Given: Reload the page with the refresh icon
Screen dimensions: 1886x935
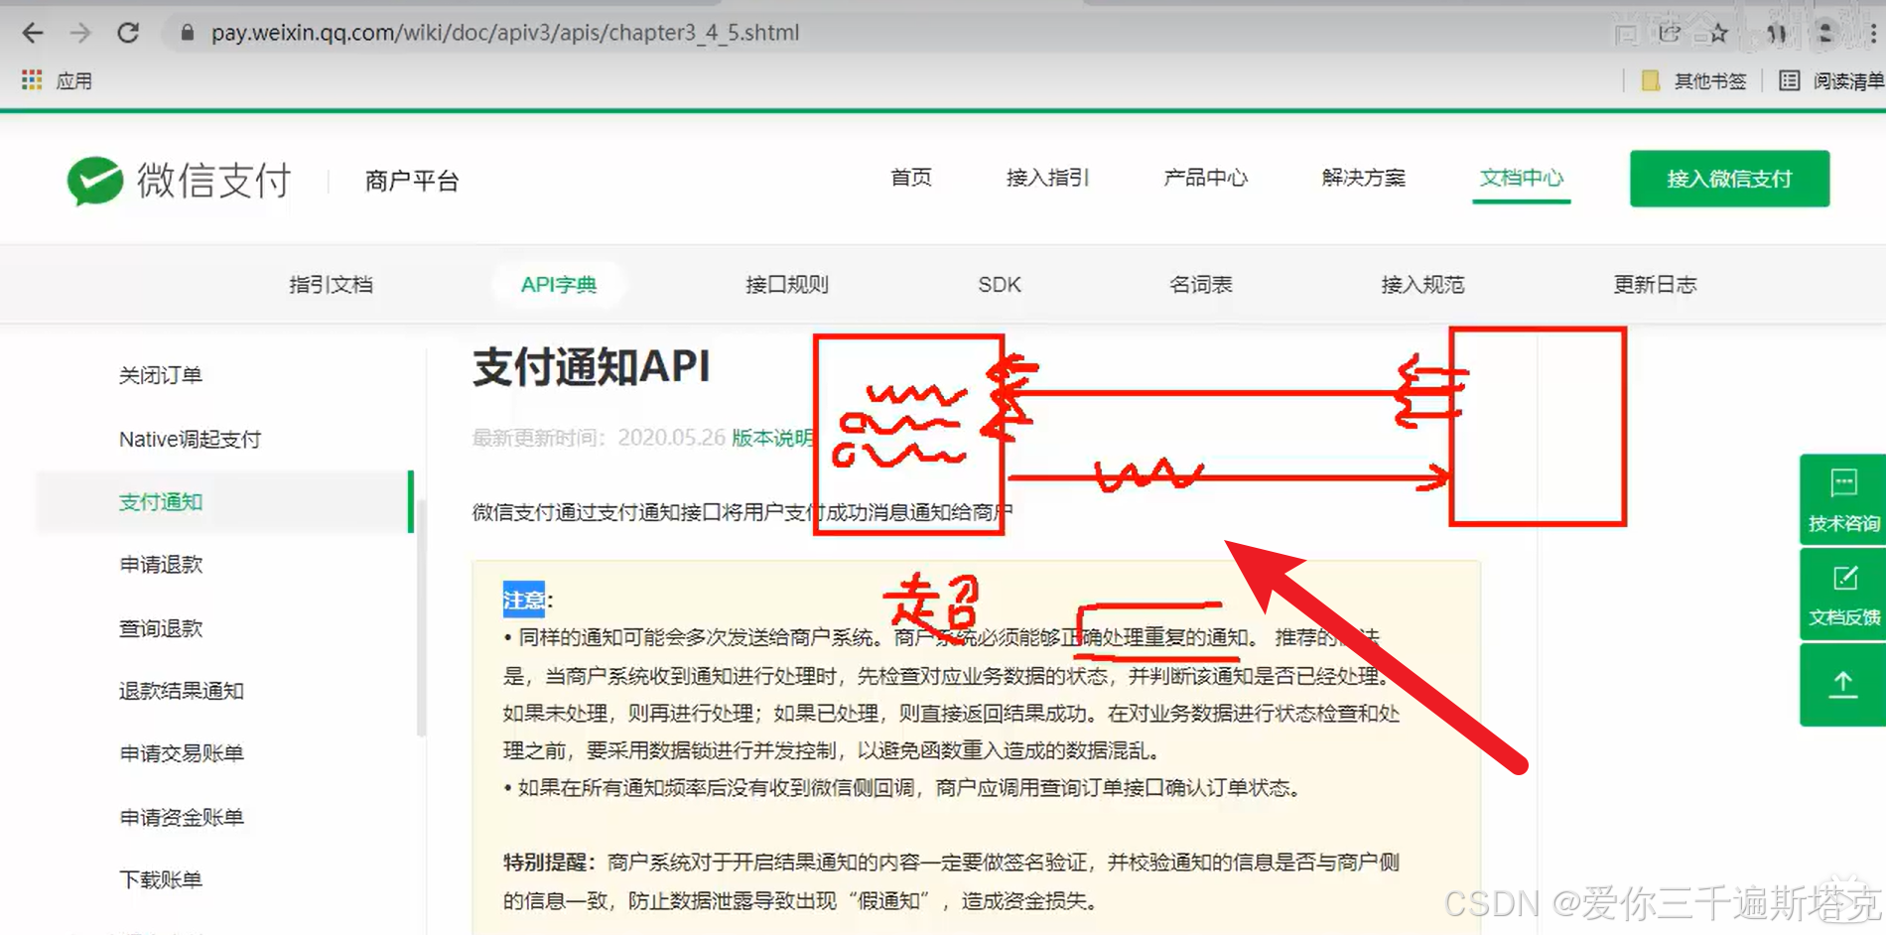Looking at the screenshot, I should click(128, 33).
